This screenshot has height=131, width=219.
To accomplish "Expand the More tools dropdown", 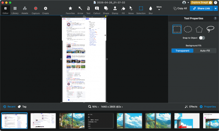I will [159, 8].
